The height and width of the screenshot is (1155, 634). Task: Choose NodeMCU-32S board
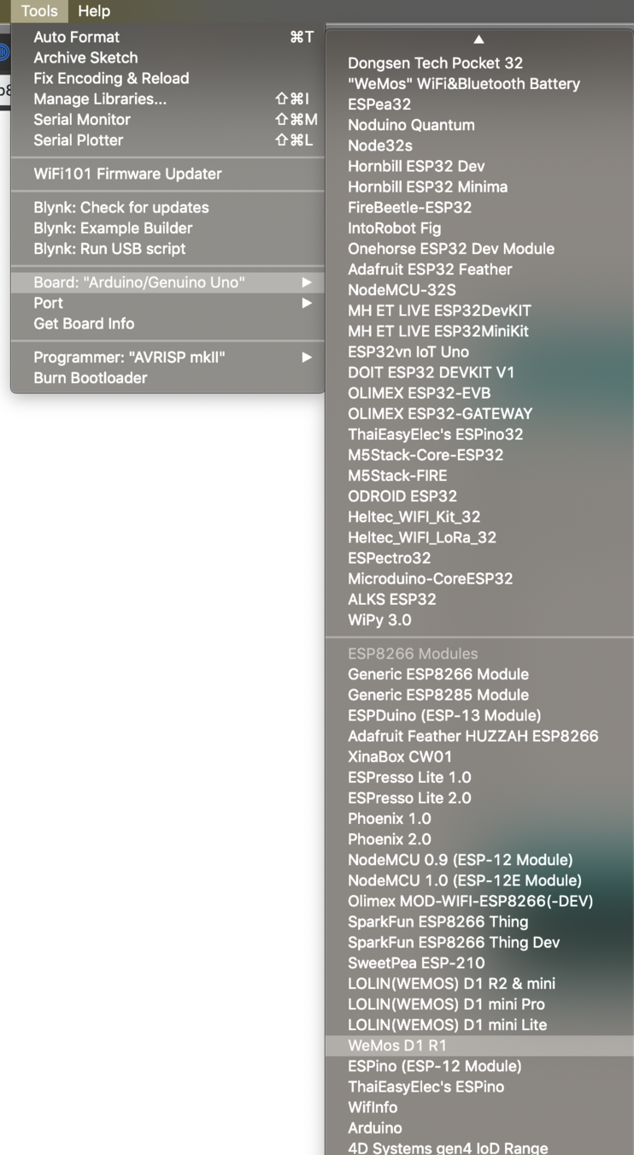click(x=479, y=289)
